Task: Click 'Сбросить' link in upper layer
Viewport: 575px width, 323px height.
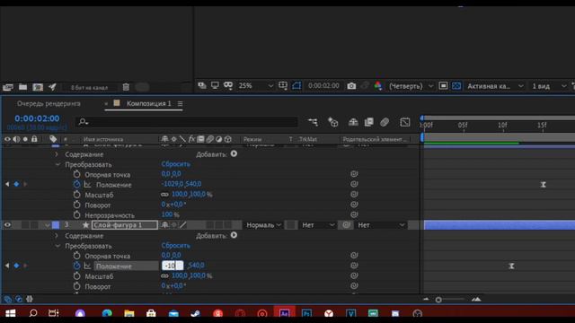Action: coord(176,164)
